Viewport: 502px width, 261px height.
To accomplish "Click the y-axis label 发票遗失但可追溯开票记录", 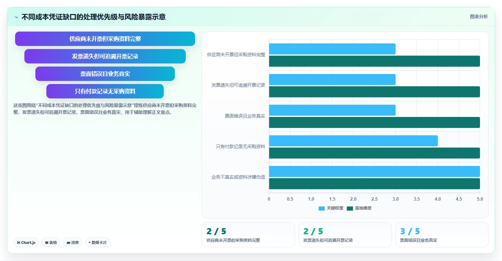I will pos(238,85).
